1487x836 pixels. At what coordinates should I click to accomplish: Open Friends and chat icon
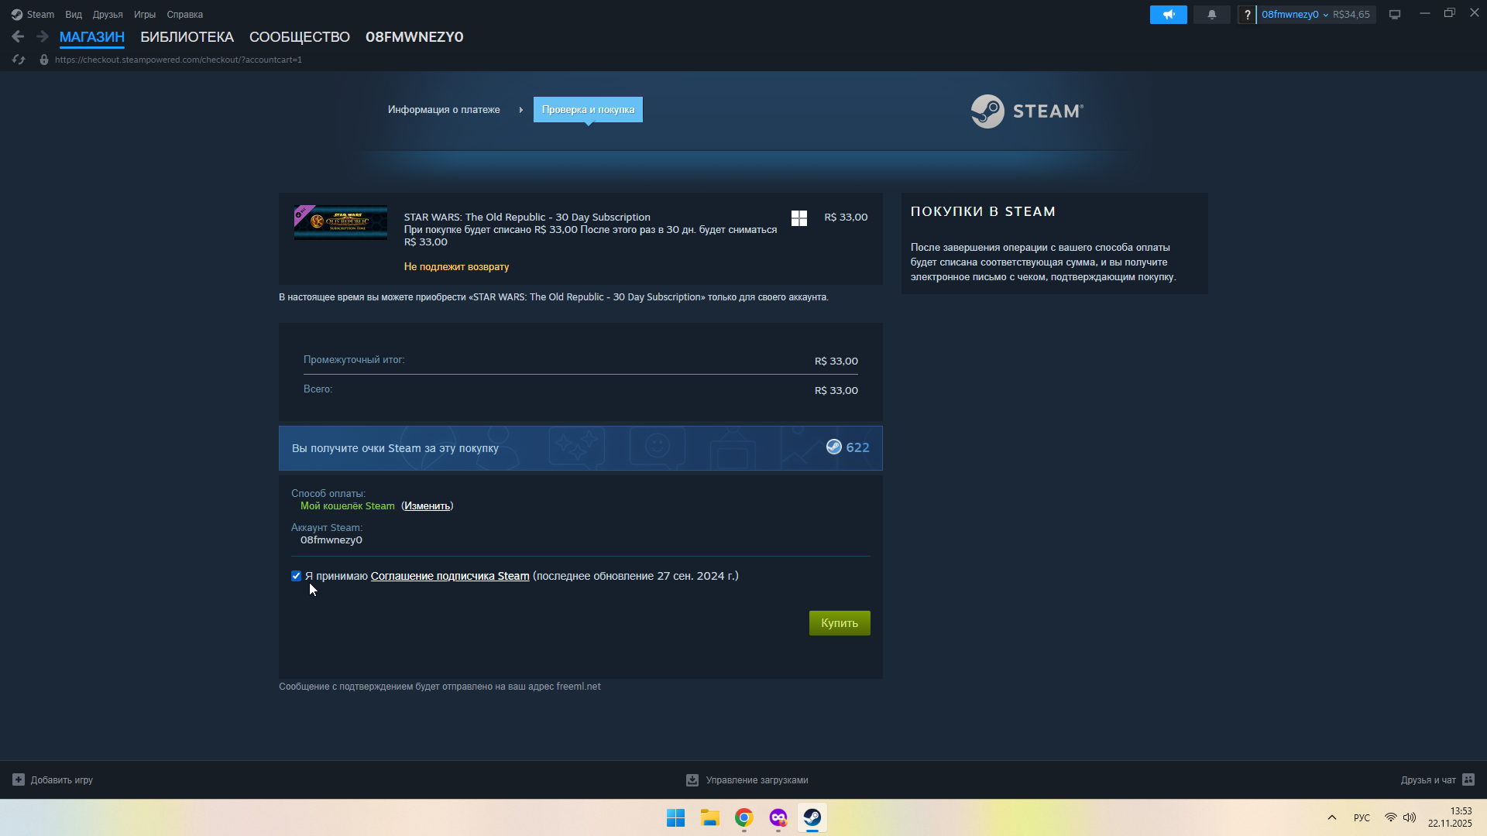(x=1468, y=779)
